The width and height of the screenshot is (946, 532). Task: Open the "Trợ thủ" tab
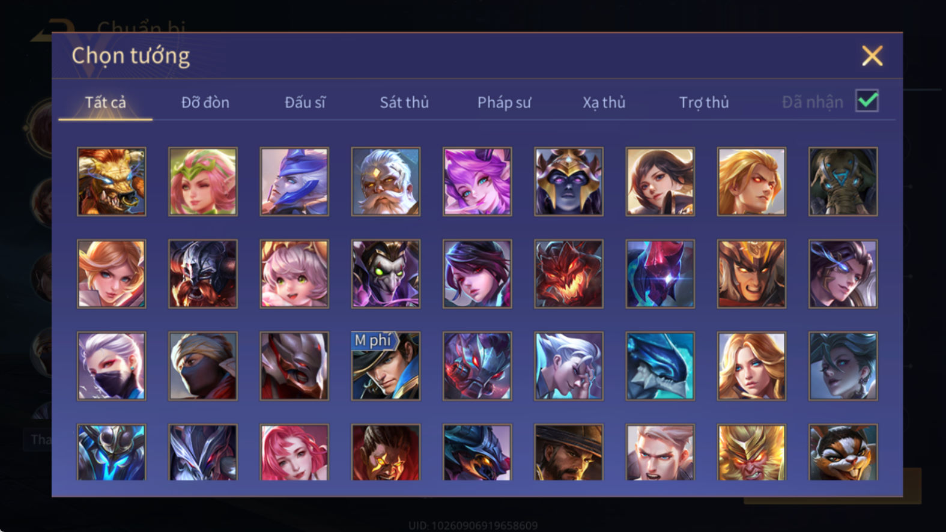[704, 103]
